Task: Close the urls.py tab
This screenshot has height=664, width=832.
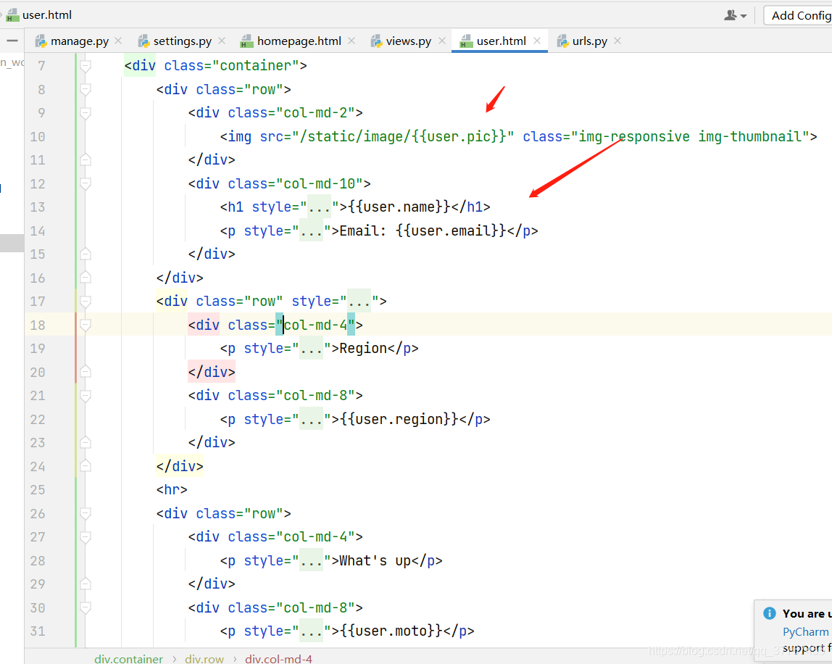Action: click(x=617, y=41)
